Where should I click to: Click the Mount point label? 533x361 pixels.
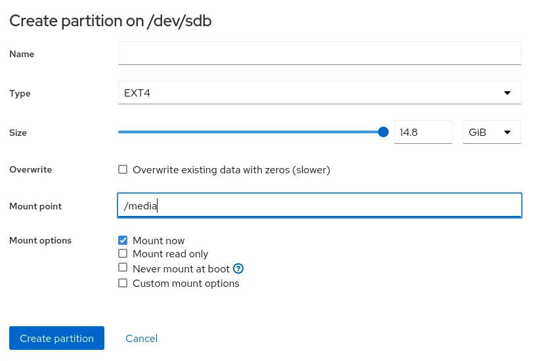35,206
